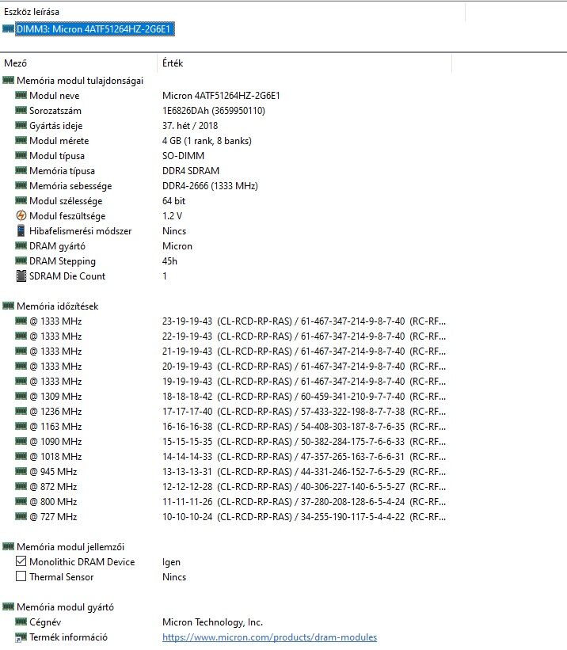Click the lightning voltage icon of Modul feszültsége
Image resolution: width=567 pixels, height=650 pixels.
coord(21,215)
